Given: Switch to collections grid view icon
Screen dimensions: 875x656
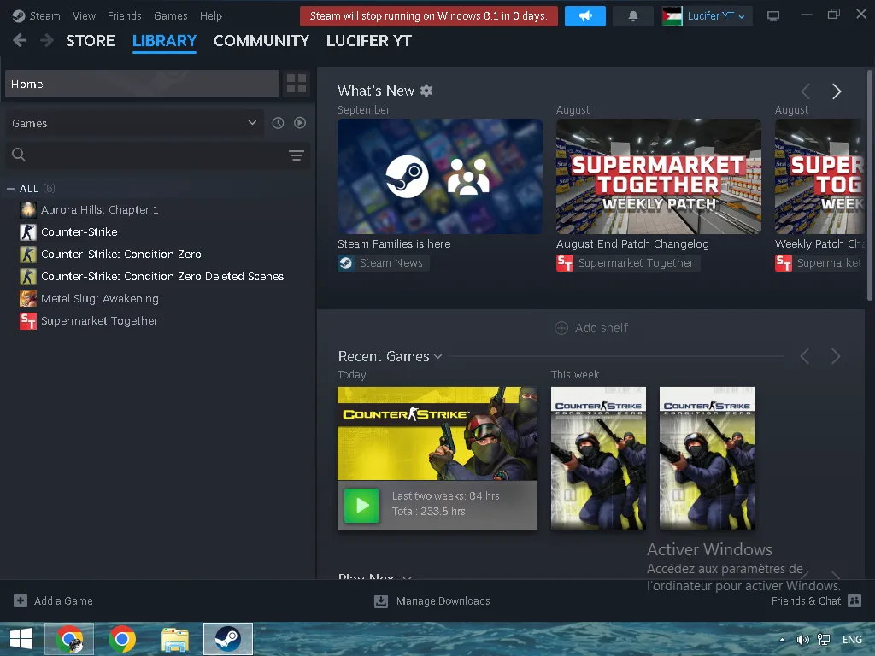Looking at the screenshot, I should point(297,84).
